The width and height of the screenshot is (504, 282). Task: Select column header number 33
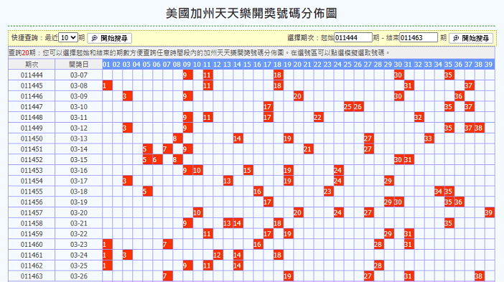[428, 65]
